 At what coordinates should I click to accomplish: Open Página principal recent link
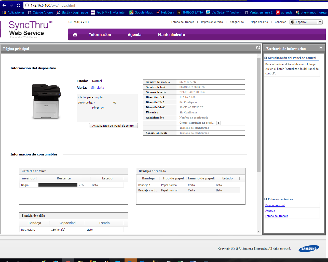pyautogui.click(x=275, y=205)
